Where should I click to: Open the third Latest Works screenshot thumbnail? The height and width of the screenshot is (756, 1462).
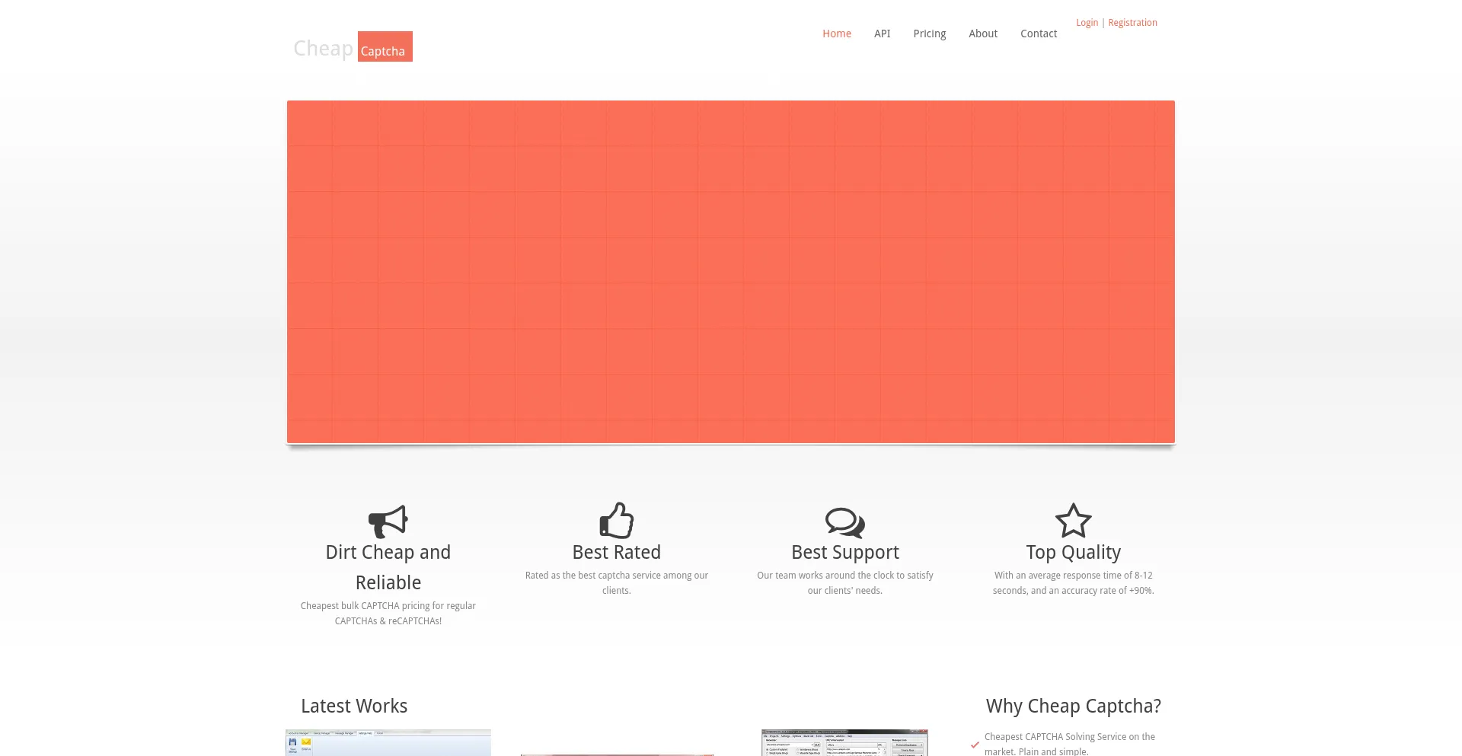point(844,743)
